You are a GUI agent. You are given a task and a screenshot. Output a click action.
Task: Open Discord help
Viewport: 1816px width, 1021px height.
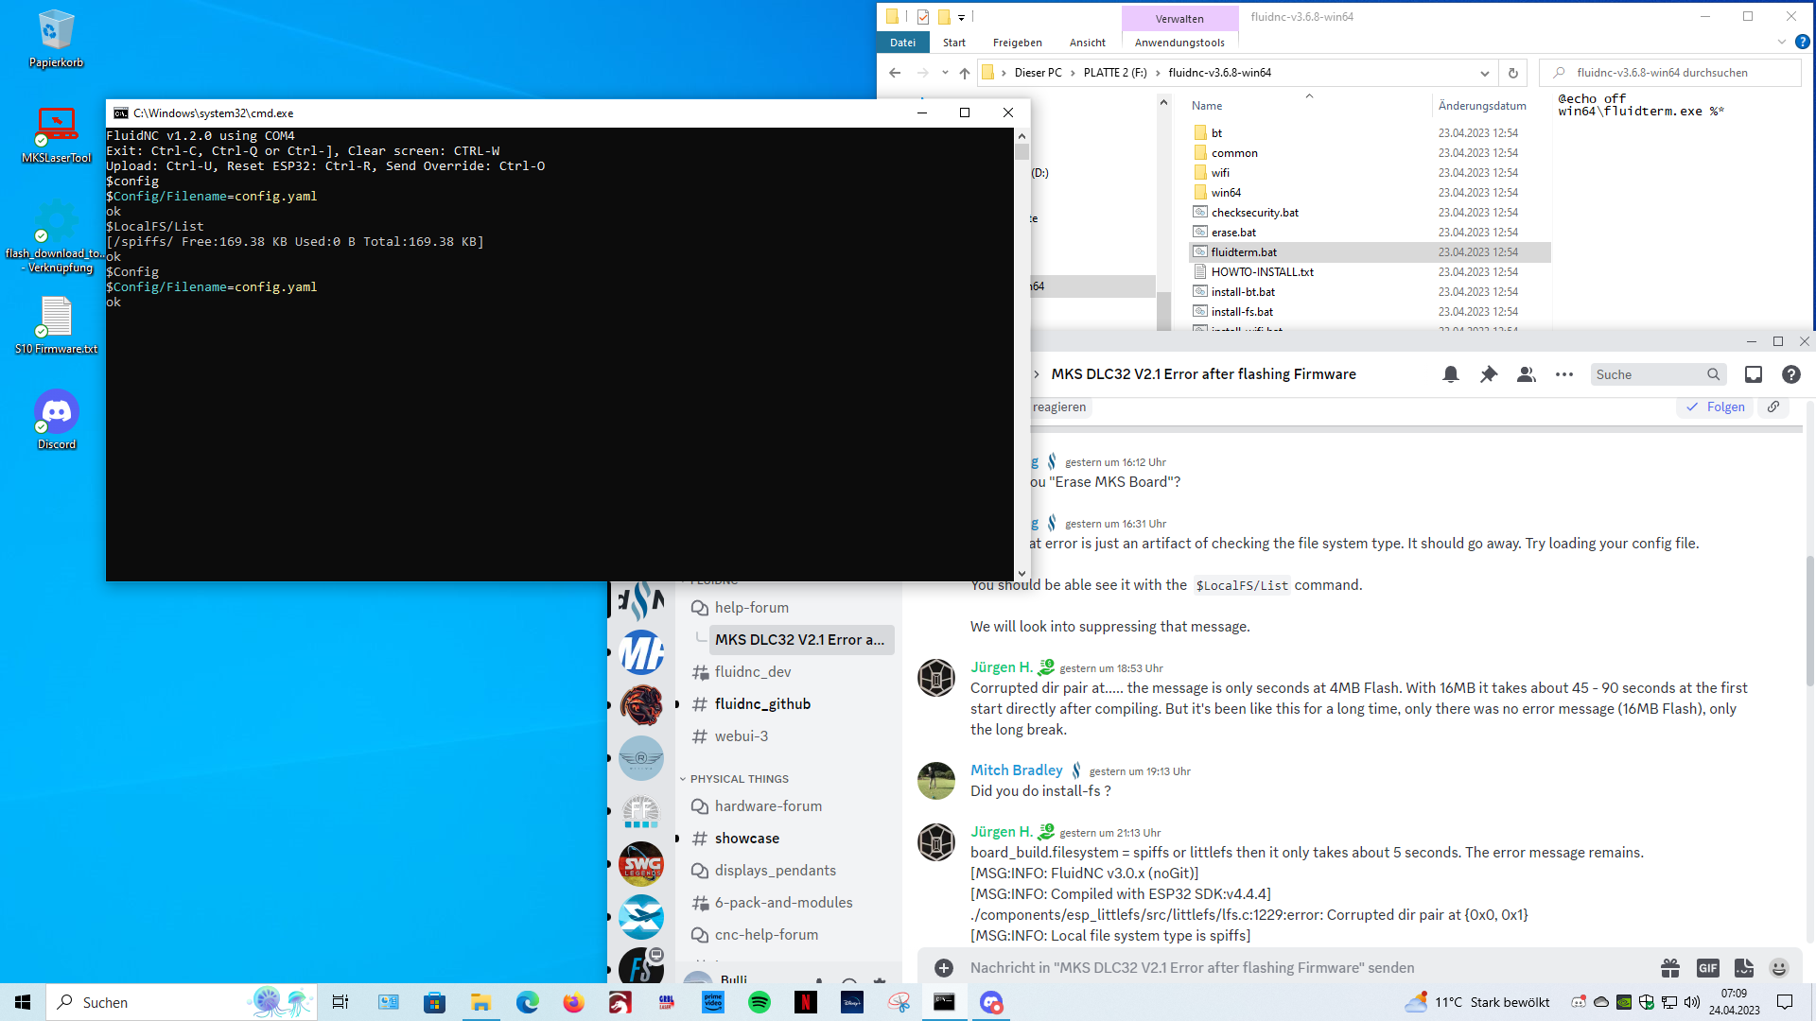(1790, 374)
